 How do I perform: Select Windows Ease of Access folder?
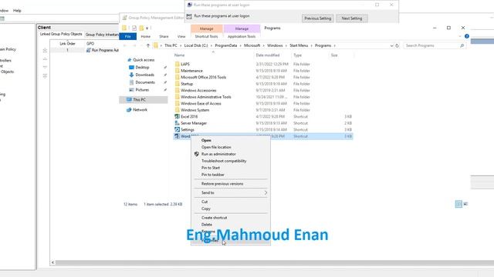[201, 103]
